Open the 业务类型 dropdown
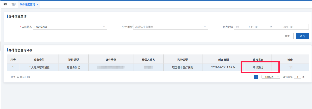The image size is (312, 109). point(170,27)
